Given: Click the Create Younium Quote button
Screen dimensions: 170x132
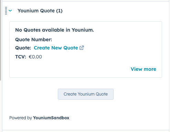Looking at the screenshot, I should pos(86,94).
